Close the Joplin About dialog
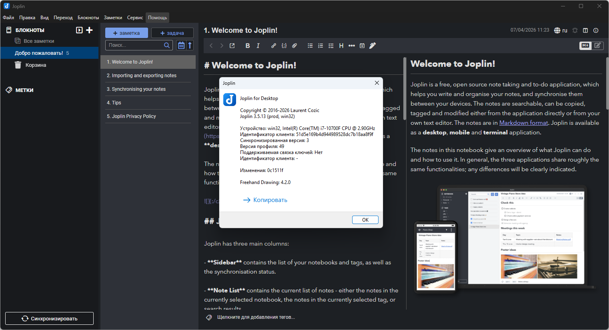This screenshot has height=330, width=609. coord(377,83)
